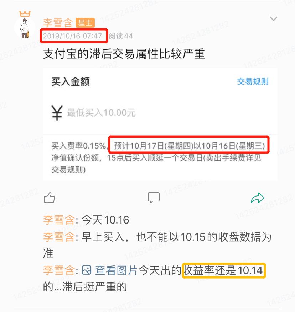Image resolution: width=295 pixels, height=312 pixels.
Task: Tap the post timestamp 2019/10/16 07:47
Action: [72, 36]
